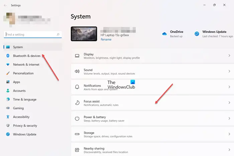Click the System monitor icon in sidebar
The image size is (234, 156).
click(x=8, y=47)
